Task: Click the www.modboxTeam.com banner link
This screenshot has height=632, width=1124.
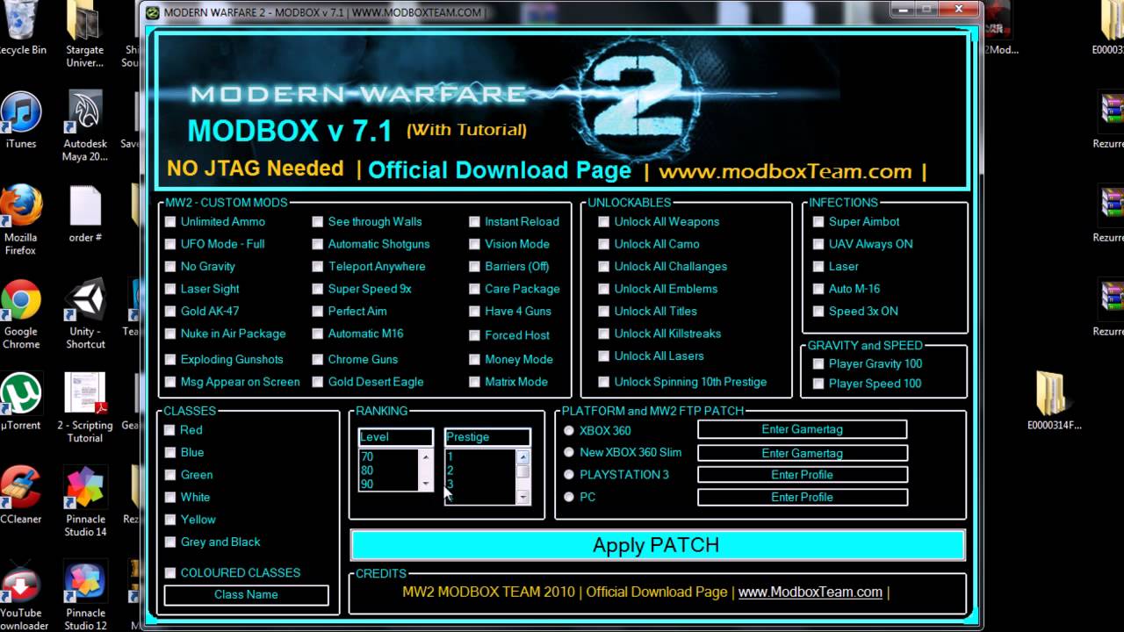Action: click(x=785, y=171)
